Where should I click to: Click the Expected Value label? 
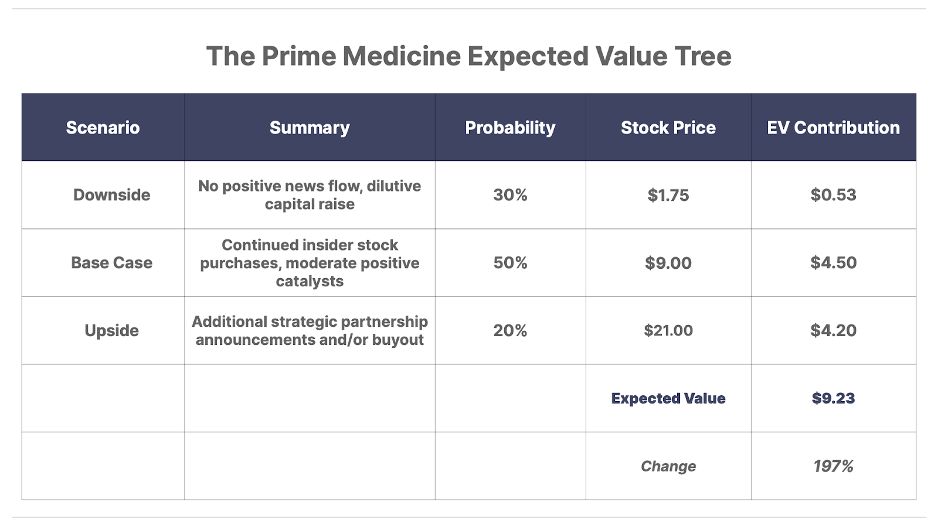coord(668,399)
